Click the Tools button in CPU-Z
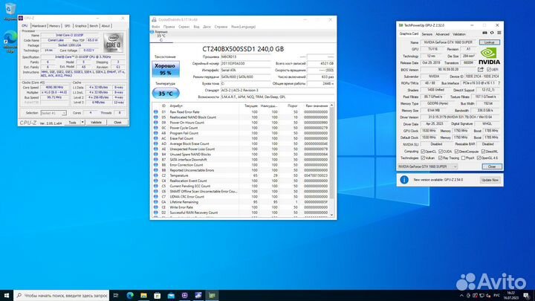 point(73,122)
